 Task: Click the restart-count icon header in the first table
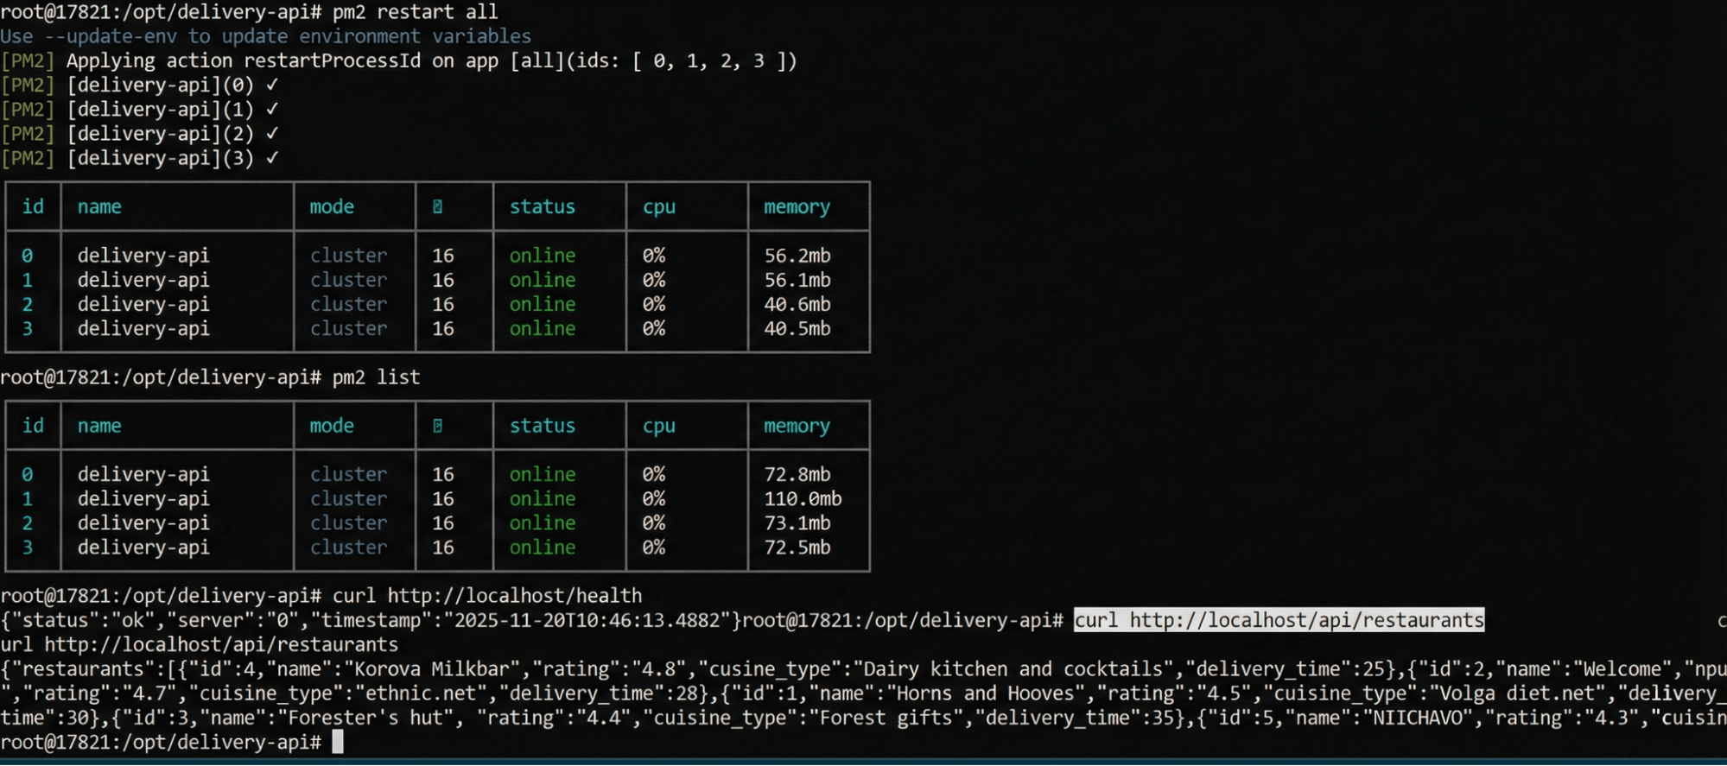(x=438, y=206)
